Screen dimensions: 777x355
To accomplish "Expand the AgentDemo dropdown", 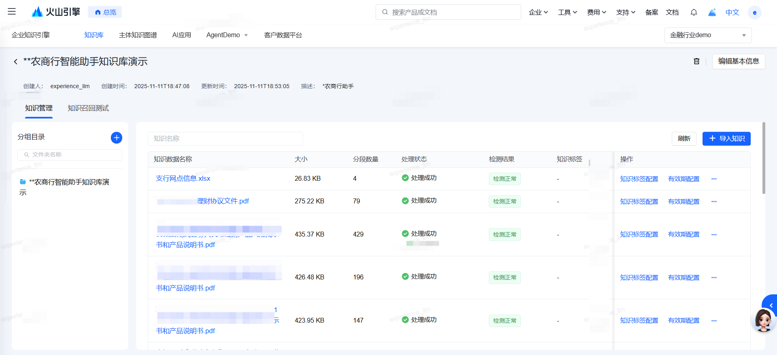I will click(227, 35).
